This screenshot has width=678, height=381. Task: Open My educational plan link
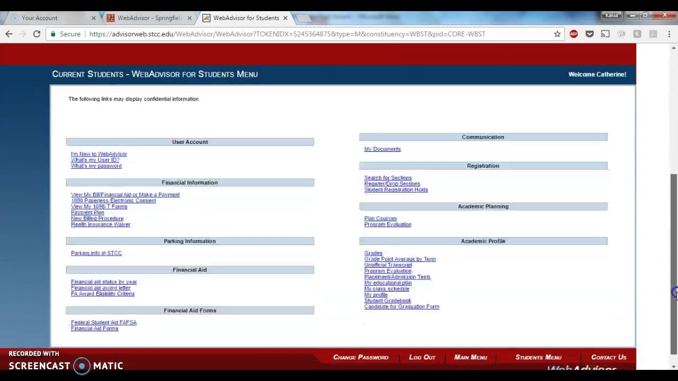click(x=388, y=283)
